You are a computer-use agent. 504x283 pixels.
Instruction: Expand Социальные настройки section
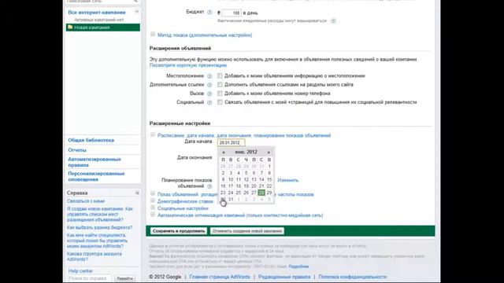(153, 208)
